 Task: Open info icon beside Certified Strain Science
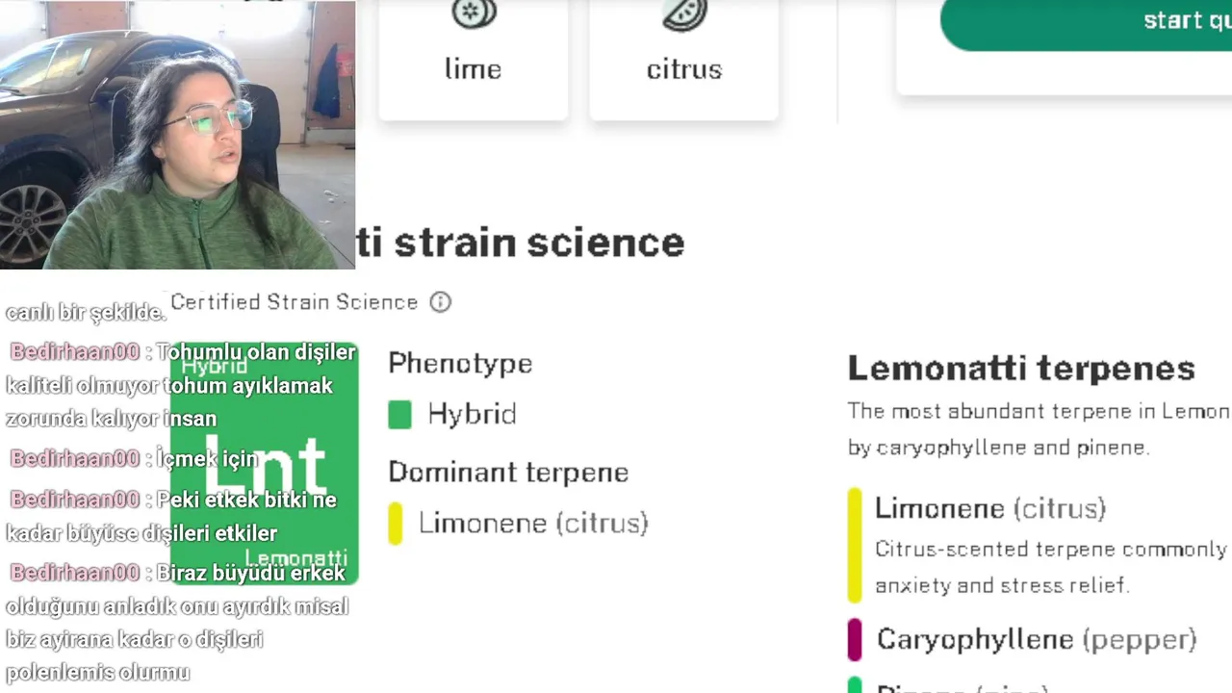440,302
